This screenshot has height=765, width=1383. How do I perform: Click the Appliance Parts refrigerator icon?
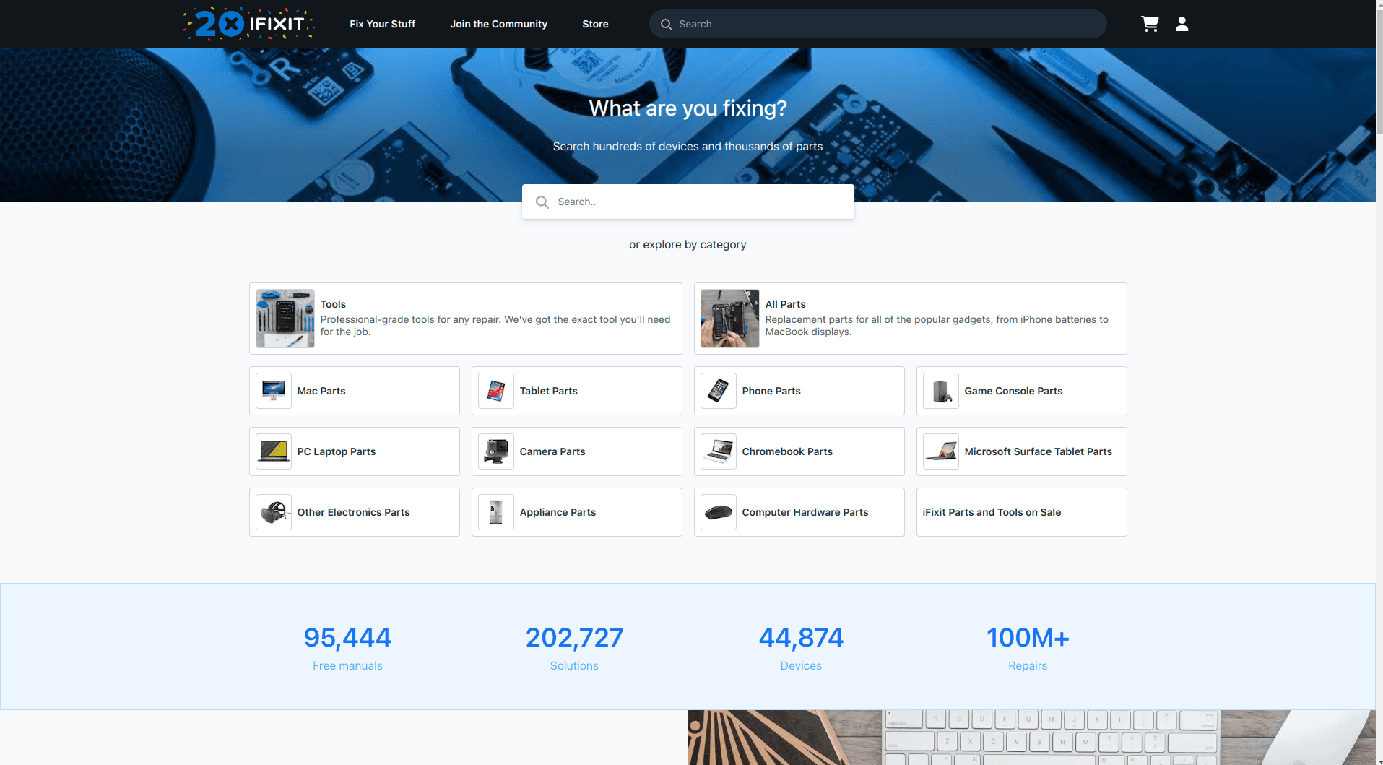pos(496,512)
